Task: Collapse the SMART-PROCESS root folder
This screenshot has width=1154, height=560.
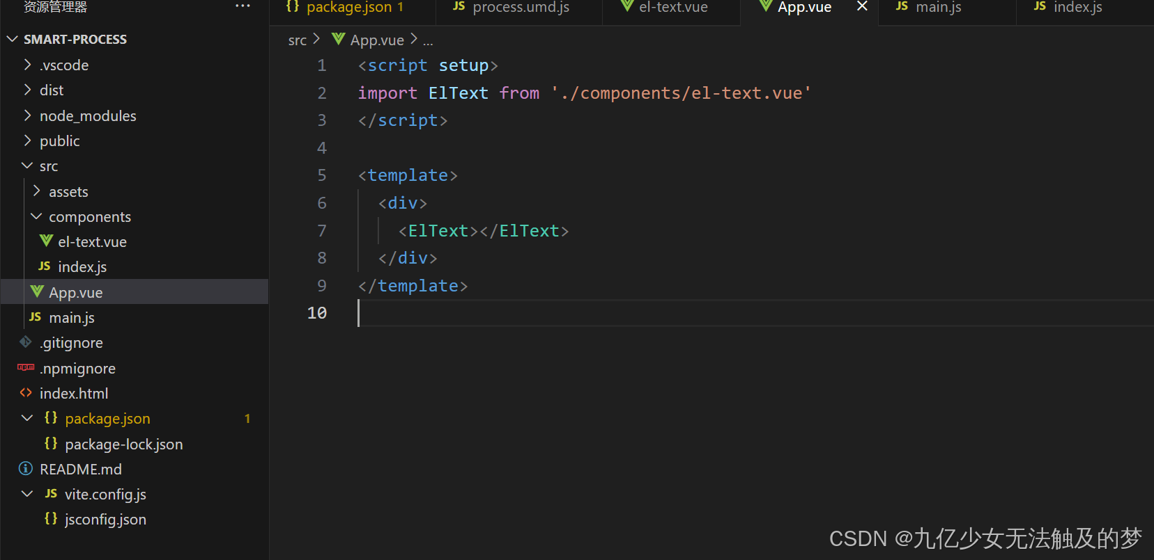Action: (12, 39)
